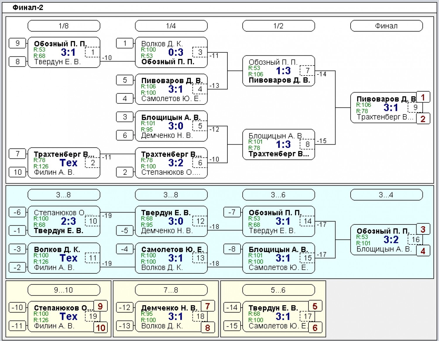Image resolution: width=439 pixels, height=341 pixels.
Task: Click the 3:0 score in Блощицын vs Демченко
Action: tap(176, 126)
